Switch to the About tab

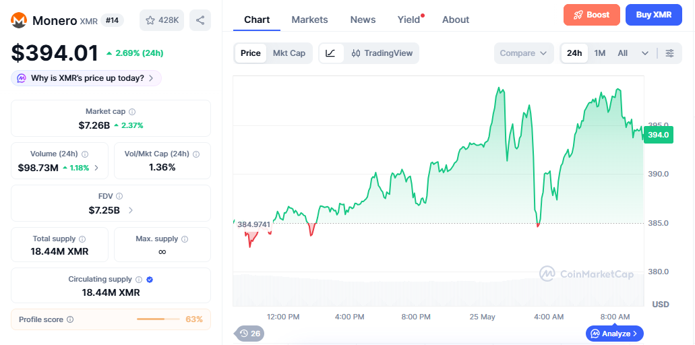click(x=456, y=20)
